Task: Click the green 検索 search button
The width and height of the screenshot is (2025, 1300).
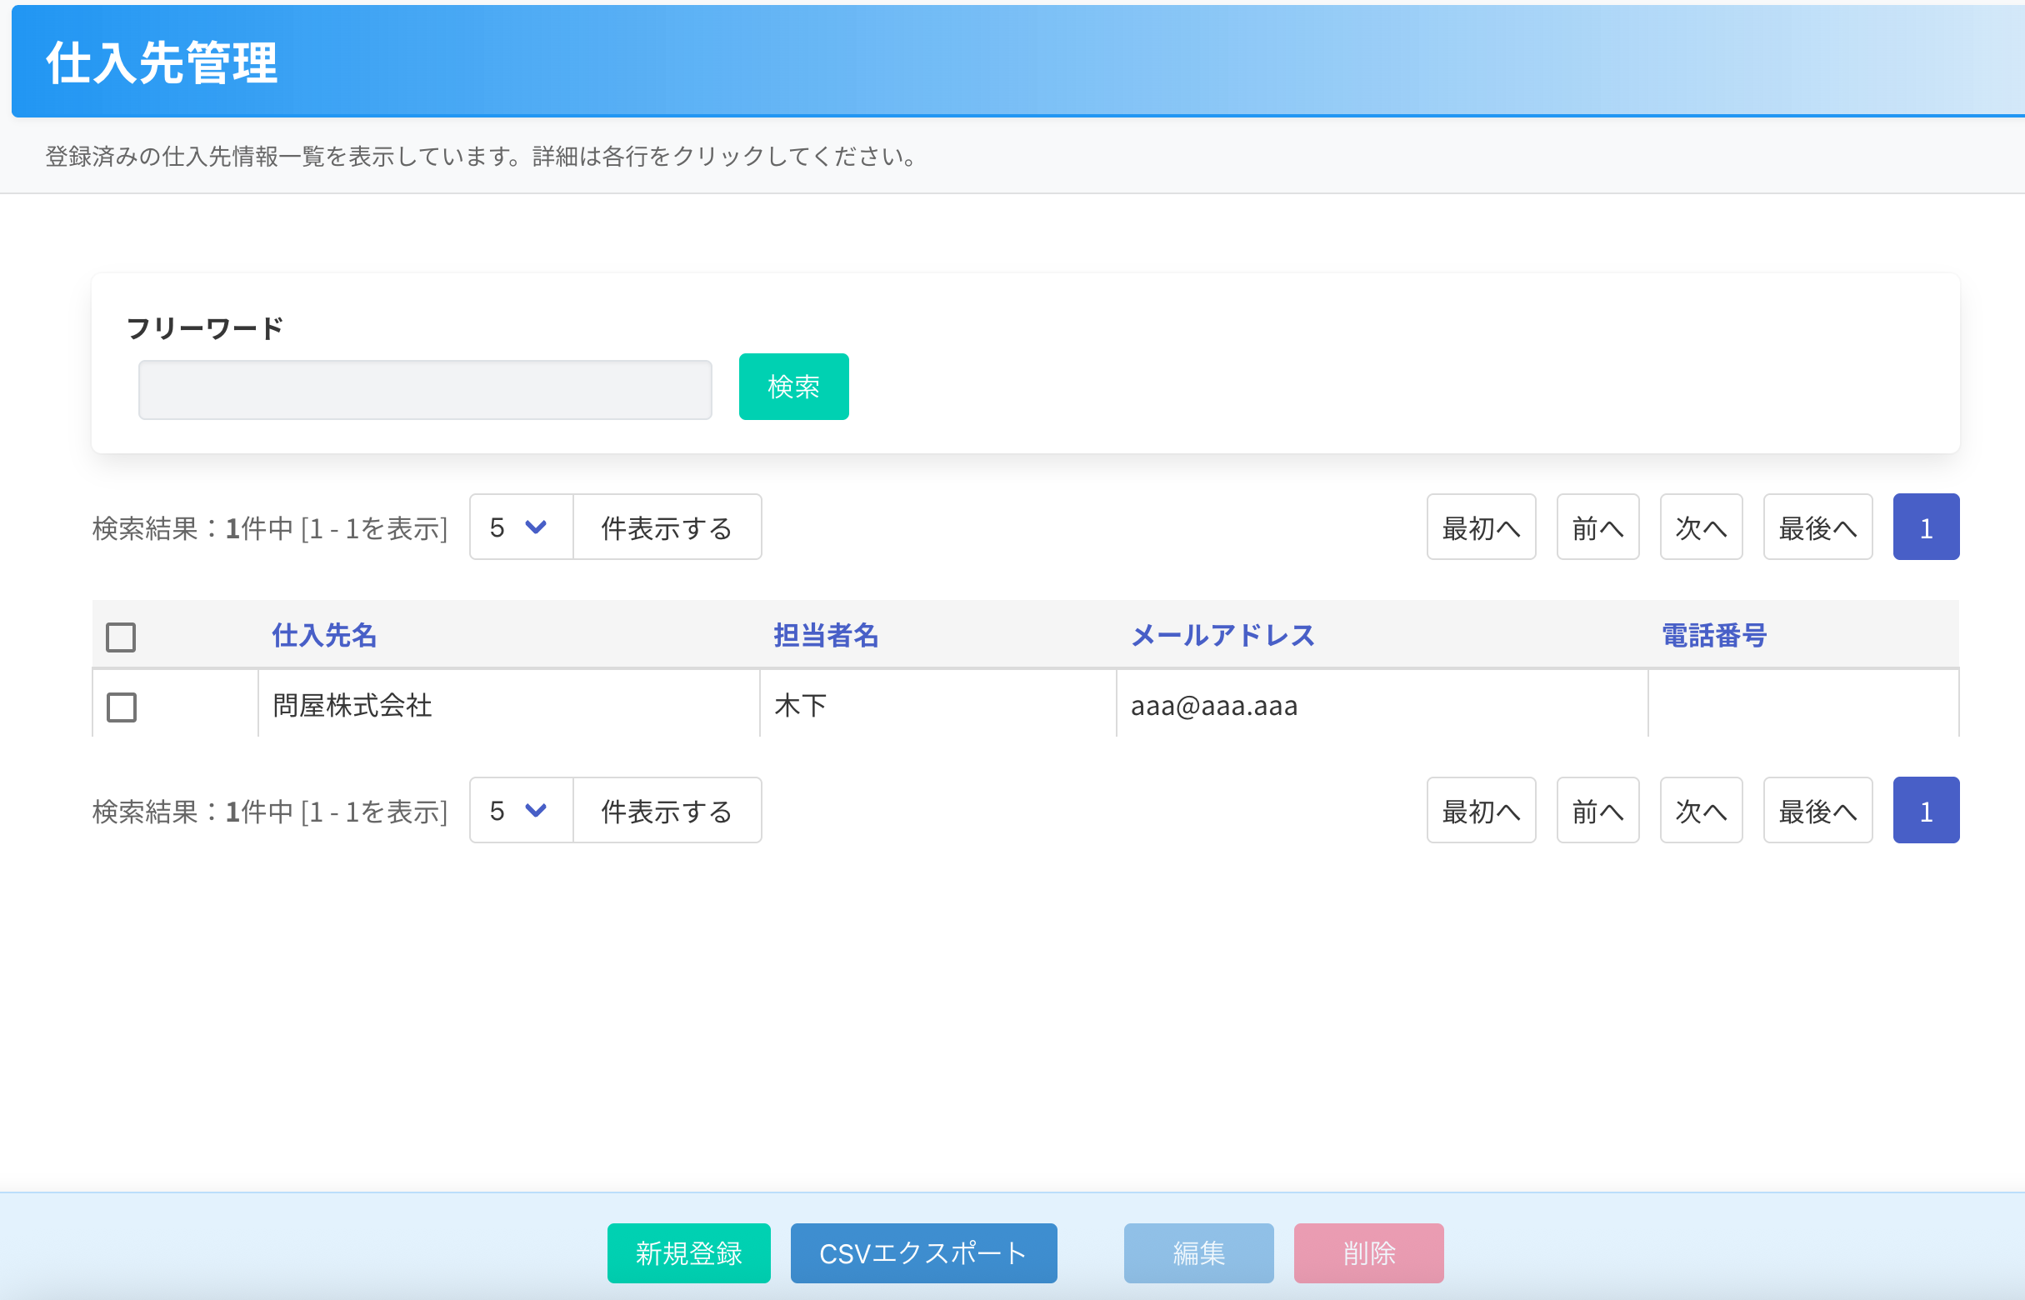Action: click(792, 387)
